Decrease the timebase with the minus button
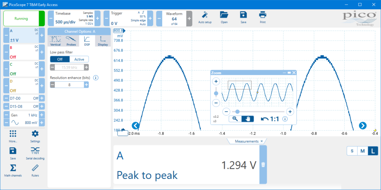The width and height of the screenshot is (381, 190). point(51,19)
